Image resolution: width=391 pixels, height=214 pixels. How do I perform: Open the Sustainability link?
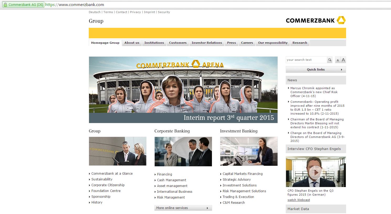102,179
